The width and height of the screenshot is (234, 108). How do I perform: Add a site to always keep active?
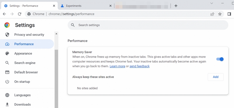216,77
